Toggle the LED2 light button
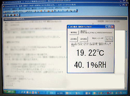 (x=84, y=39)
